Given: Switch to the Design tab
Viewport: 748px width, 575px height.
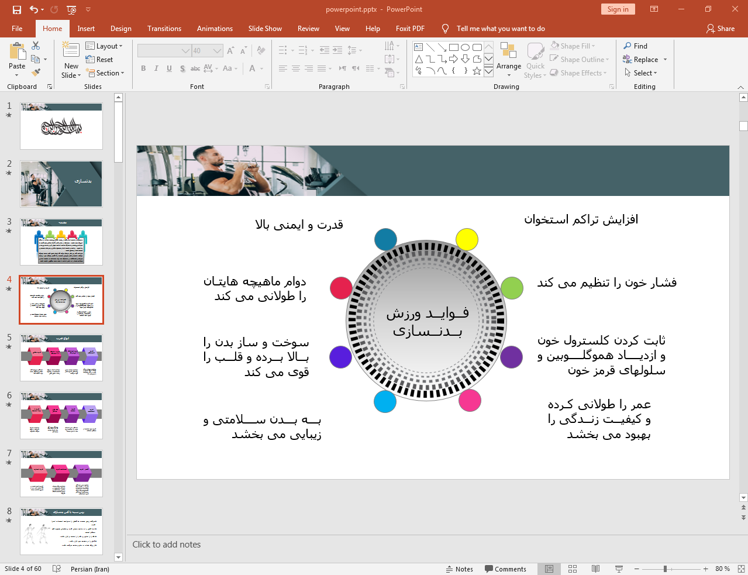Looking at the screenshot, I should tap(120, 29).
